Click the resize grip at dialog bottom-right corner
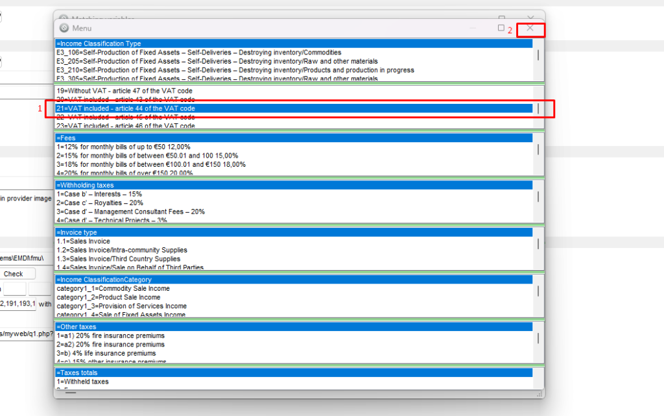 540,393
